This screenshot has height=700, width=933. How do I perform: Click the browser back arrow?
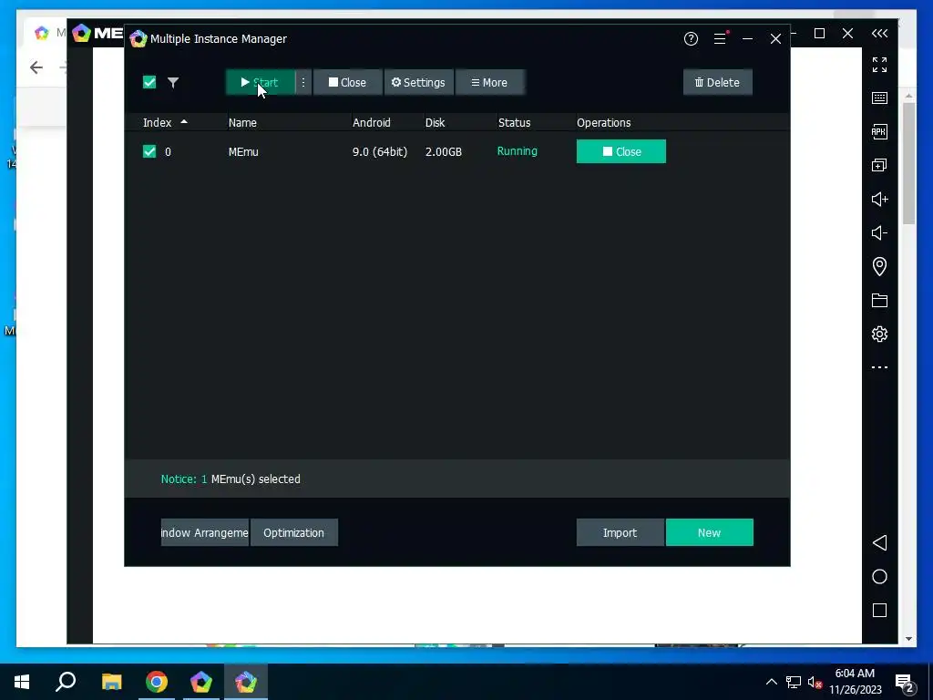click(x=36, y=67)
